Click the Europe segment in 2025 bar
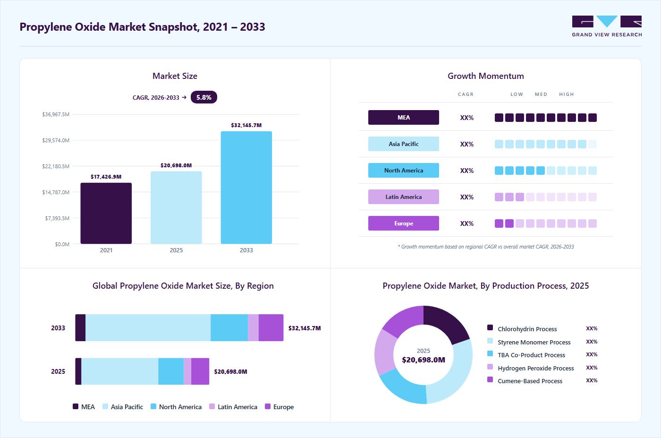Image resolution: width=661 pixels, height=438 pixels. click(200, 371)
